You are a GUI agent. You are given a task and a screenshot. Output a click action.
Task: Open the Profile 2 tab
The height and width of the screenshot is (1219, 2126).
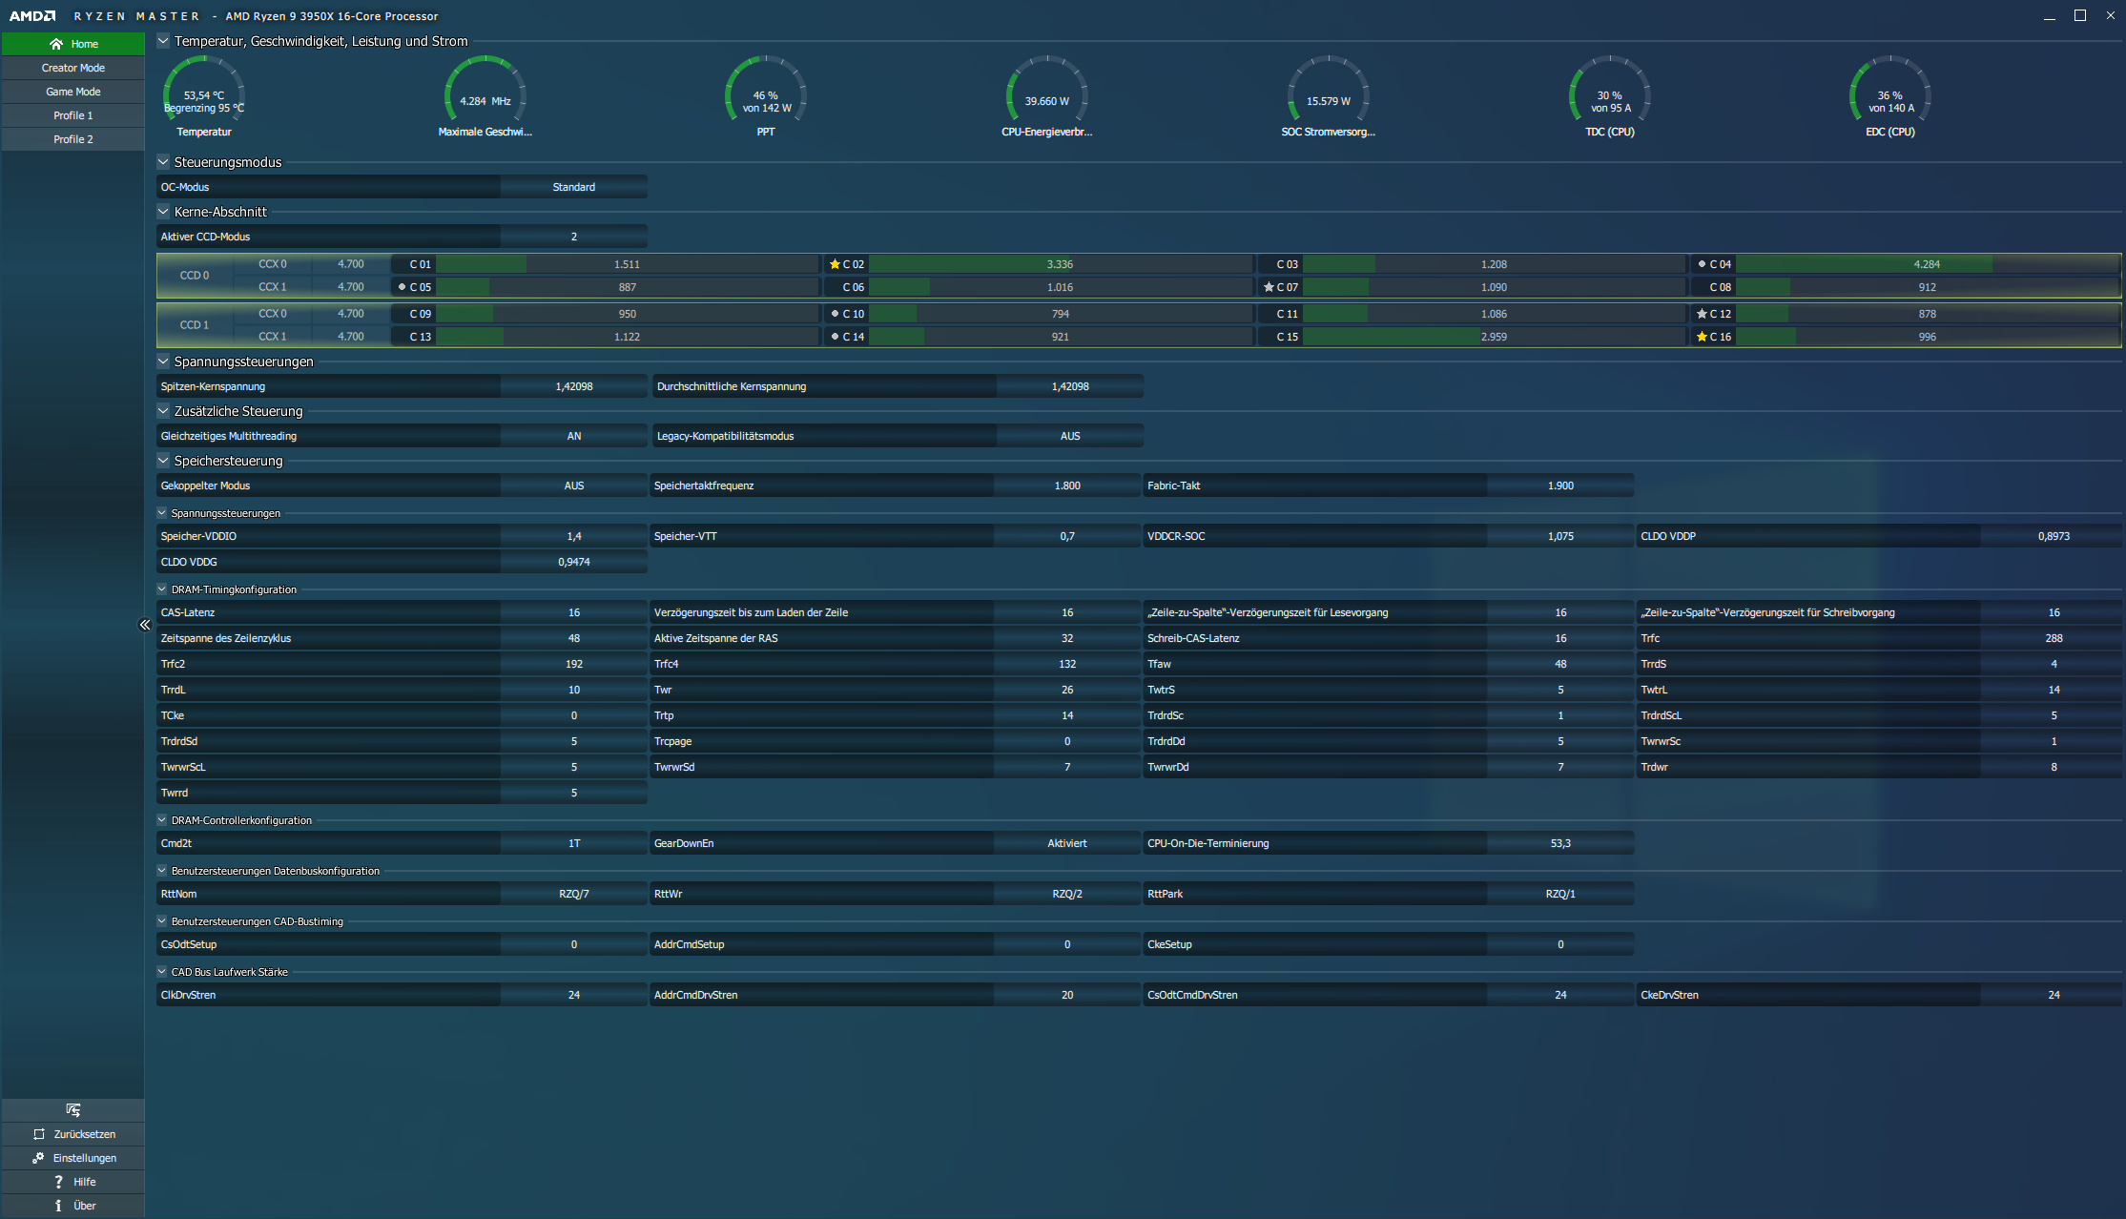point(73,139)
